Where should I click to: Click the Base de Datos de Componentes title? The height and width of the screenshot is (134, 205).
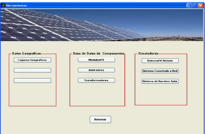click(x=98, y=53)
